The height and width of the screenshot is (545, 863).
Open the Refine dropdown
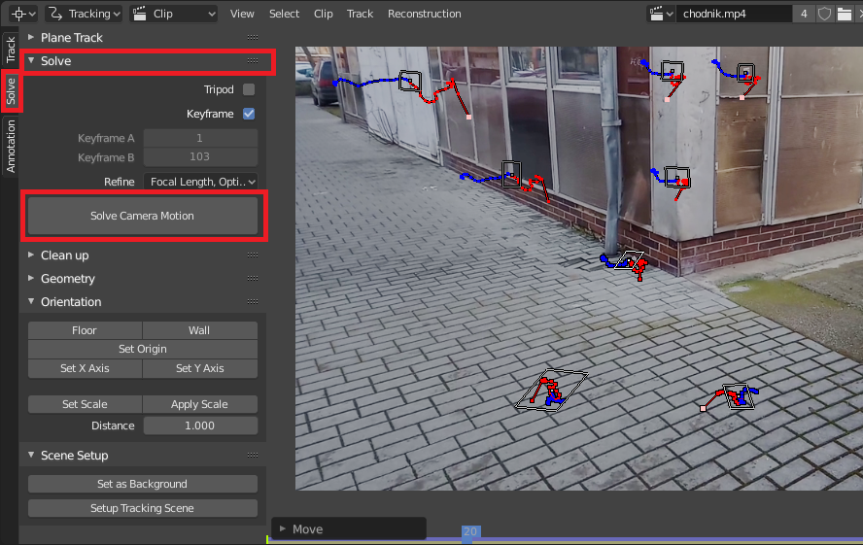200,182
